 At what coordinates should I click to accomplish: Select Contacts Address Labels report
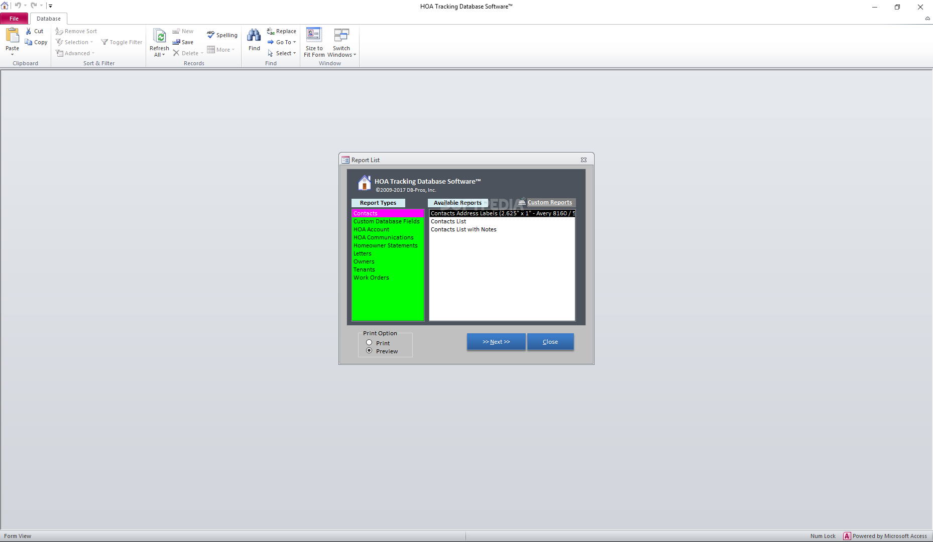click(x=502, y=213)
